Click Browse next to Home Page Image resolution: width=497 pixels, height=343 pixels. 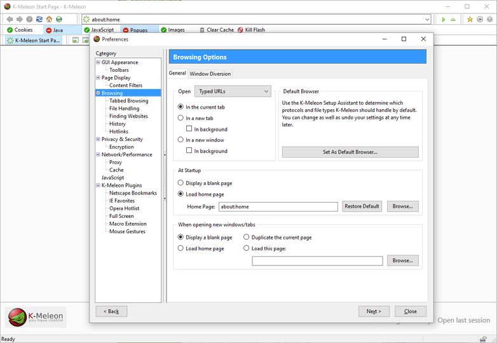coord(402,206)
